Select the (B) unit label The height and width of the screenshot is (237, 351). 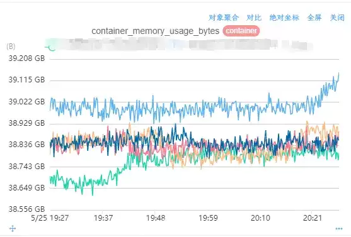[11, 47]
